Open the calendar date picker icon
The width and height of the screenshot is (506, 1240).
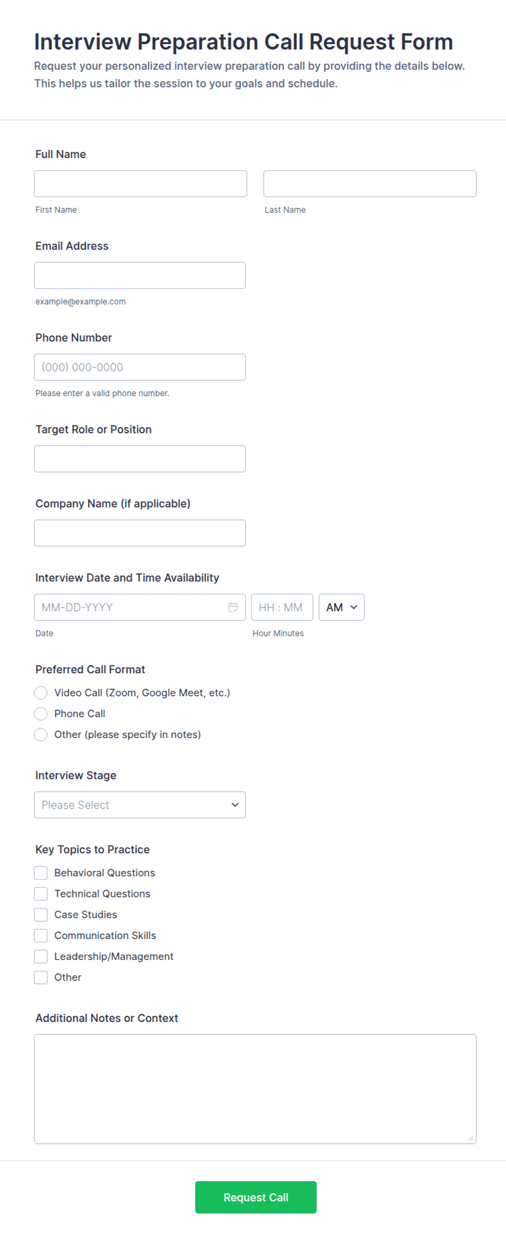pos(233,607)
